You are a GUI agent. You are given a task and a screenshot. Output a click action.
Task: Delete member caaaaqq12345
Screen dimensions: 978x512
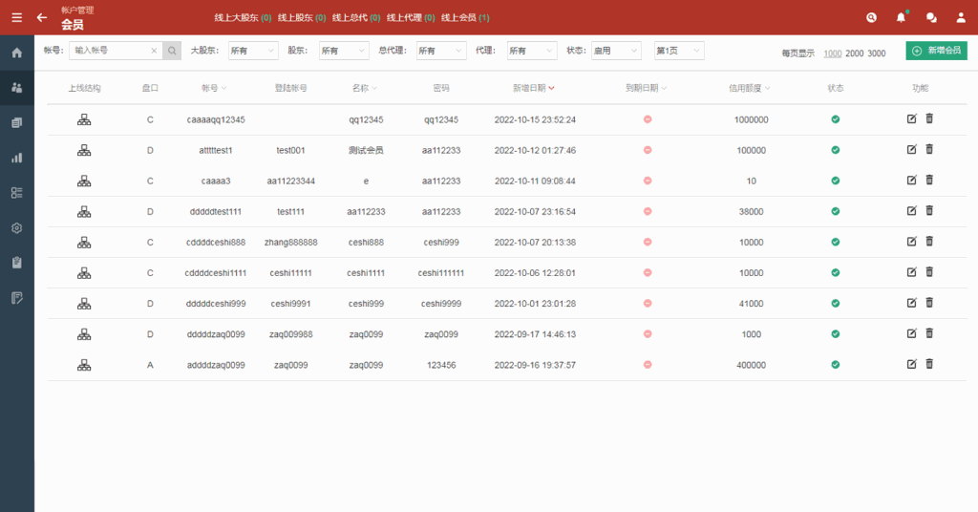(929, 118)
